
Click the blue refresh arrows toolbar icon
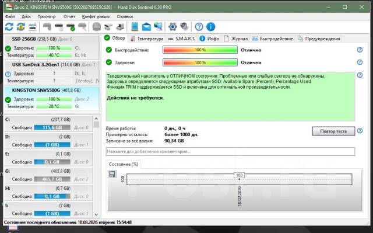[9, 27]
